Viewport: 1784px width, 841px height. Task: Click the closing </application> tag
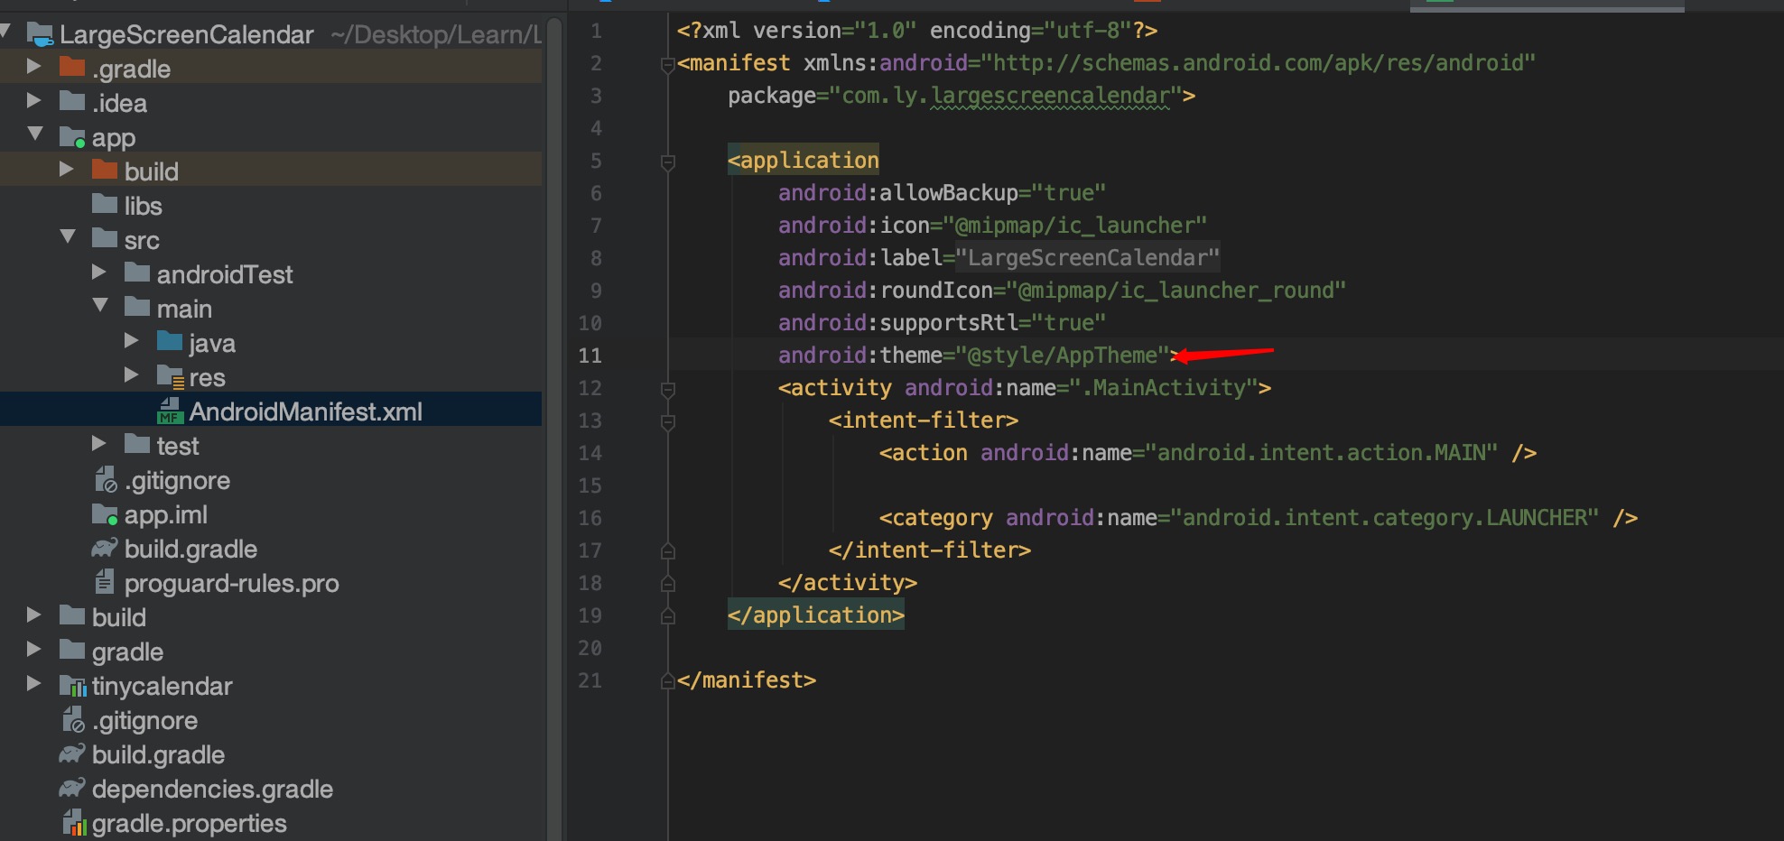[816, 615]
